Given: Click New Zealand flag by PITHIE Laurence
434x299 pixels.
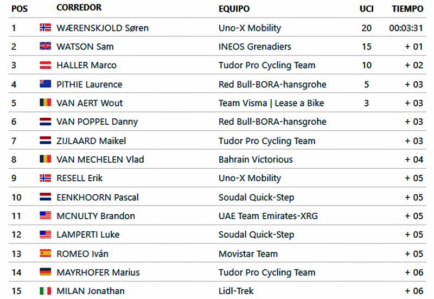Looking at the screenshot, I should tap(46, 84).
